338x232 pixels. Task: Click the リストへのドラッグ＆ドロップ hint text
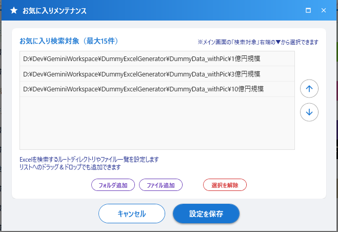70,167
